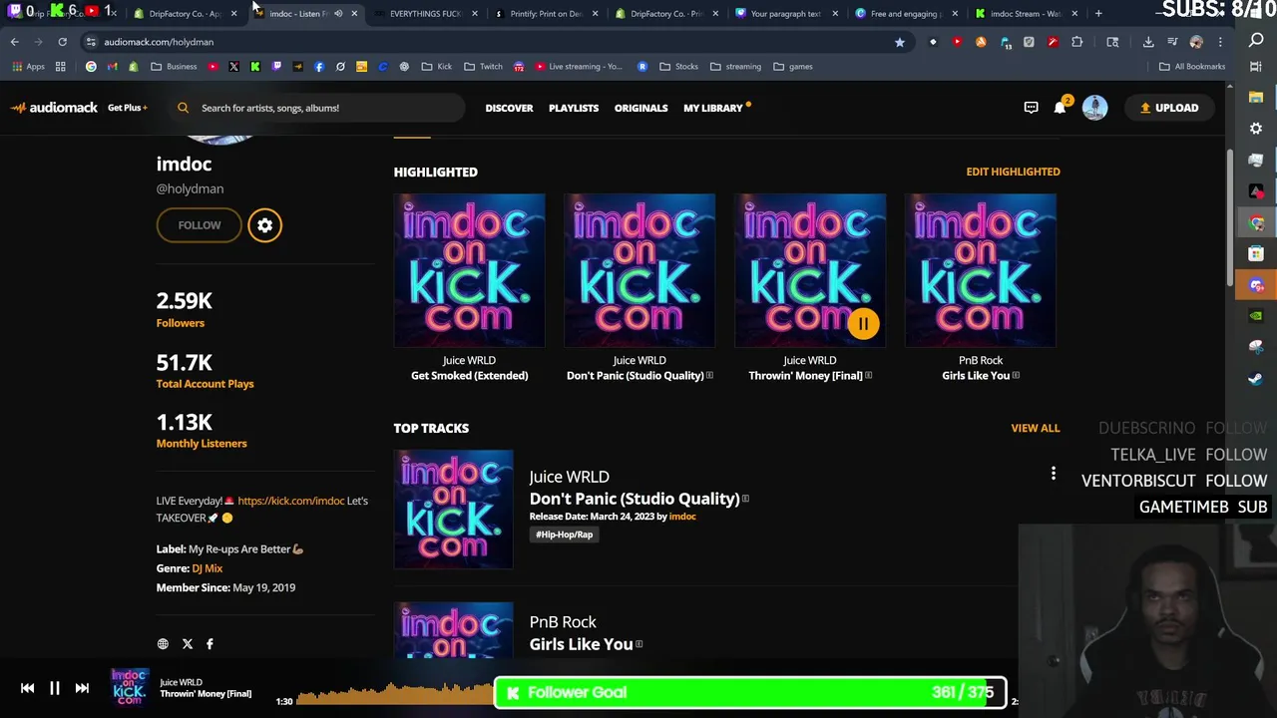The width and height of the screenshot is (1277, 718).
Task: Open the All Bookmarks folder
Action: click(x=1192, y=67)
